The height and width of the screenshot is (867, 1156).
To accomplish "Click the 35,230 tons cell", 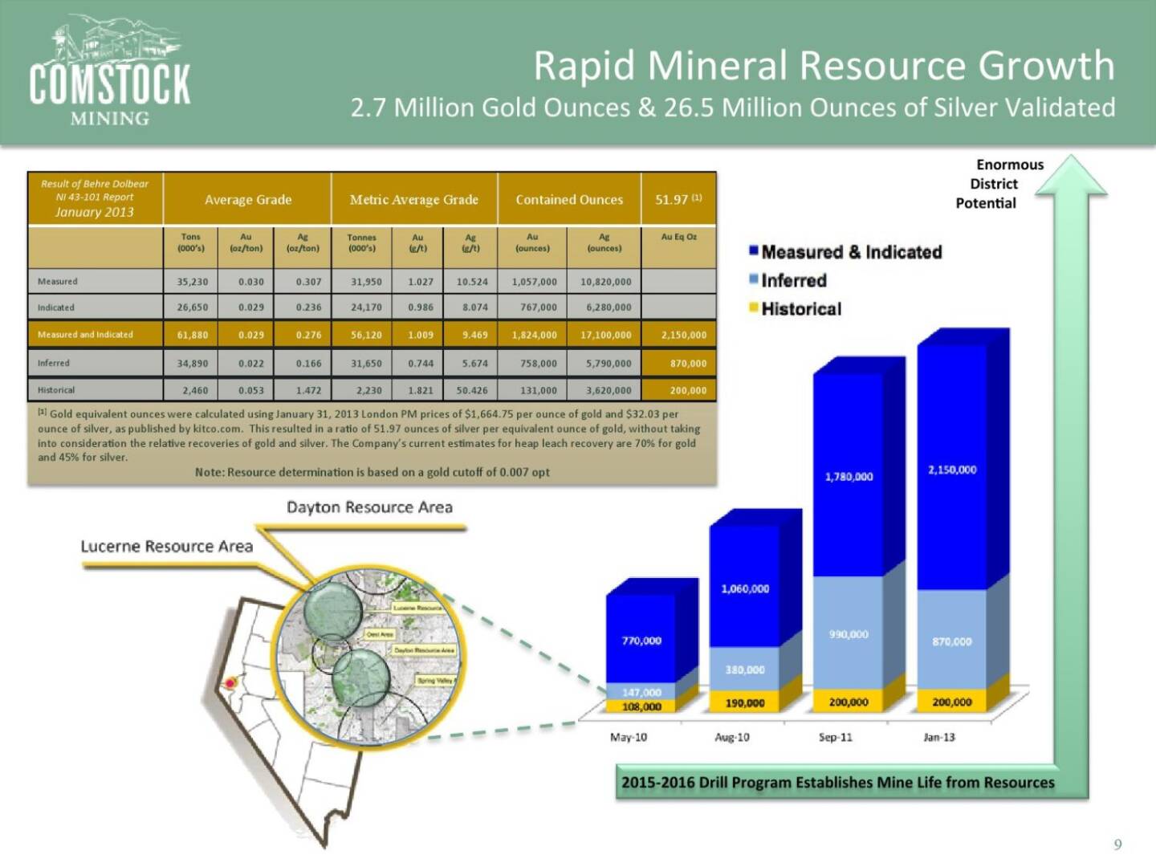I will [x=193, y=282].
